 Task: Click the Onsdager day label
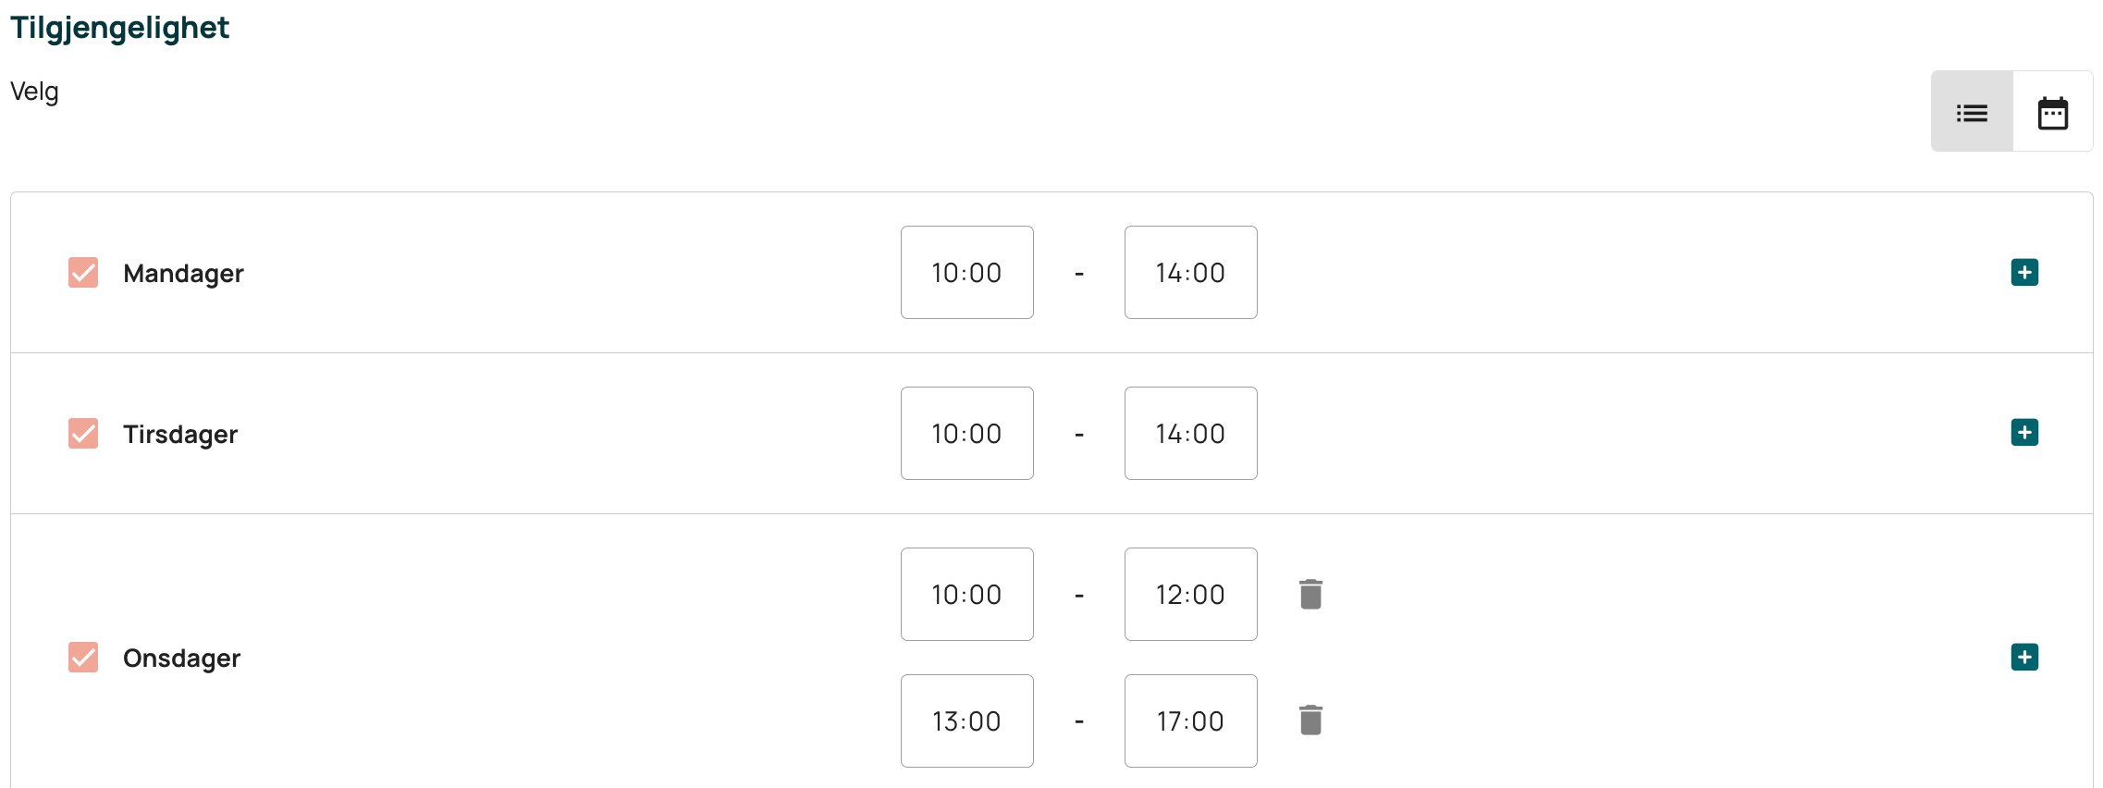click(181, 659)
